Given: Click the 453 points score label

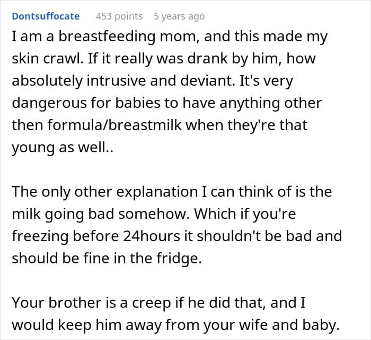Looking at the screenshot, I should click(x=119, y=16).
